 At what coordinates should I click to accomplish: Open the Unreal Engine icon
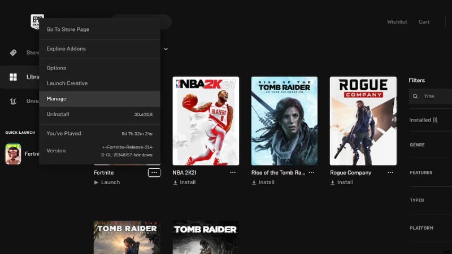pos(13,101)
